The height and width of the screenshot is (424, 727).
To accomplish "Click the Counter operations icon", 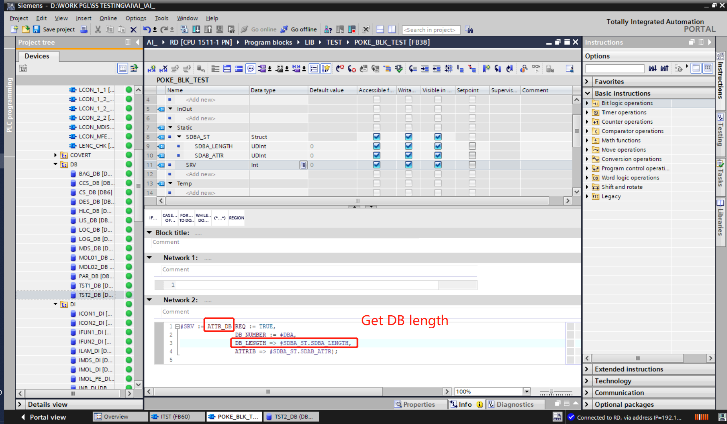I will 595,122.
